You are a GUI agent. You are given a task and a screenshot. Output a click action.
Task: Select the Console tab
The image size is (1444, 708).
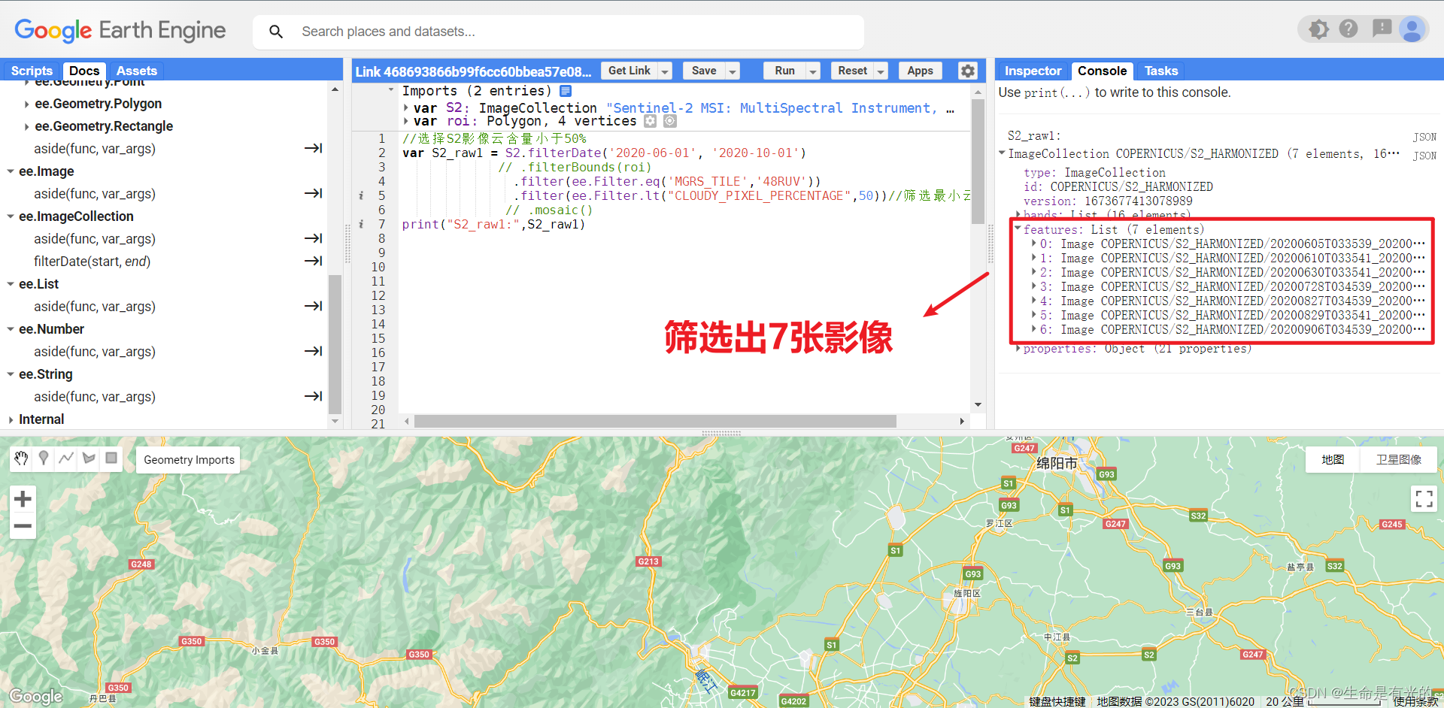1102,71
